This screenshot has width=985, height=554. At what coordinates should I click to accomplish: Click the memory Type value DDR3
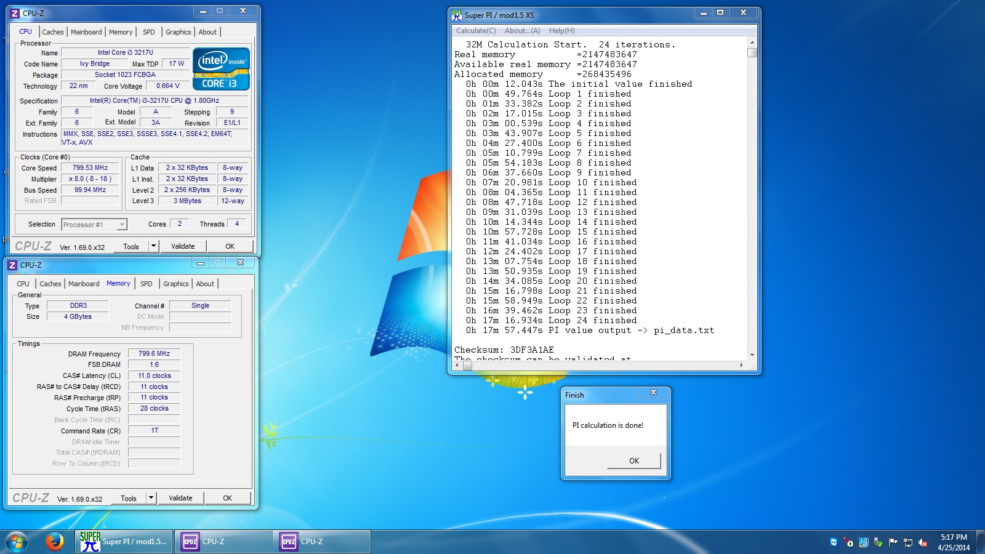78,305
